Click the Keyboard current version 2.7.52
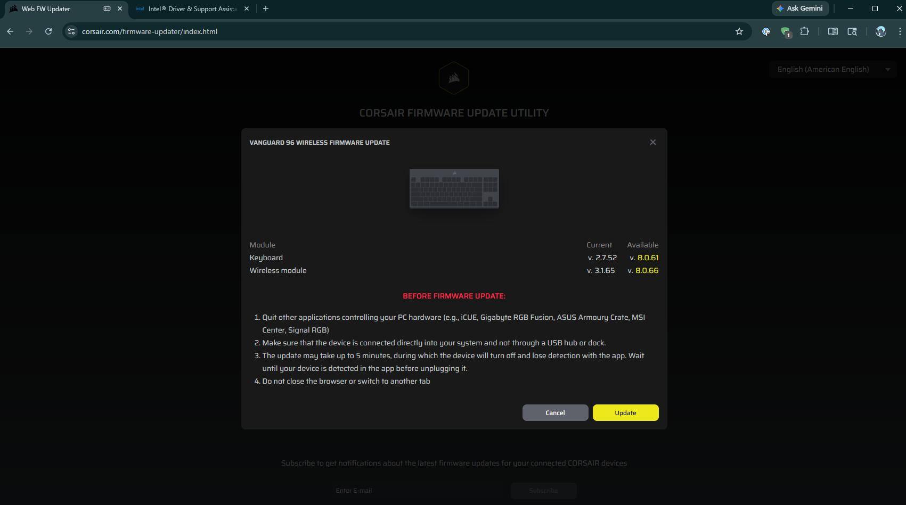The width and height of the screenshot is (906, 505). [602, 258]
